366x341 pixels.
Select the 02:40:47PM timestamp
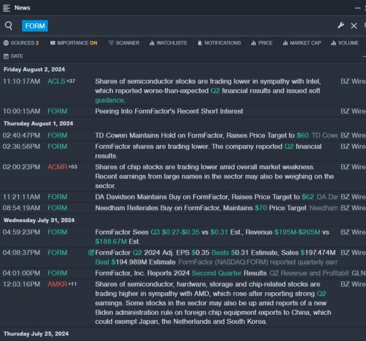click(22, 135)
